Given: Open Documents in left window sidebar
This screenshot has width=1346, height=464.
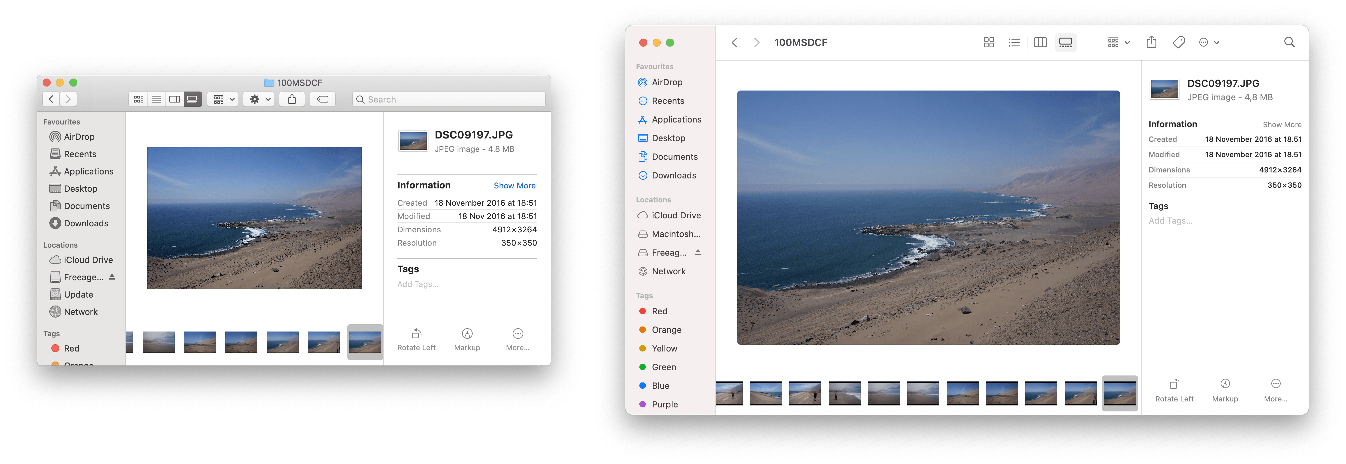Looking at the screenshot, I should 79,206.
